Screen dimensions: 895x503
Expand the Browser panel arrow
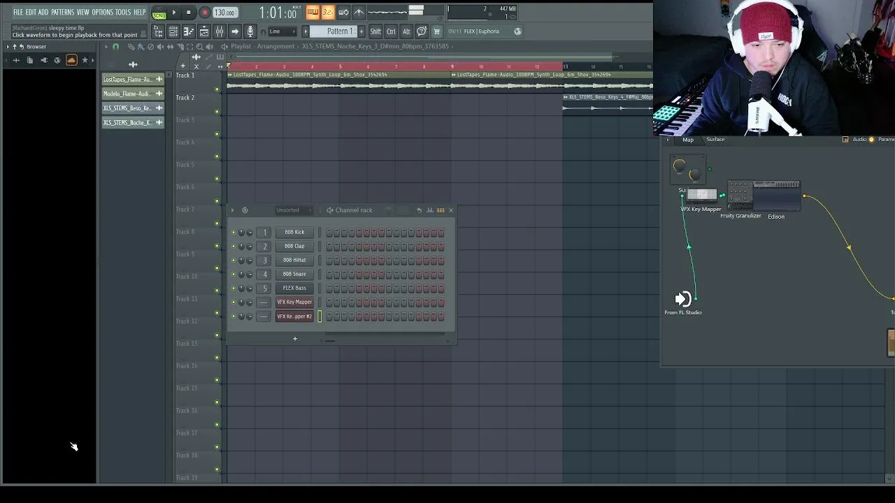[8, 47]
